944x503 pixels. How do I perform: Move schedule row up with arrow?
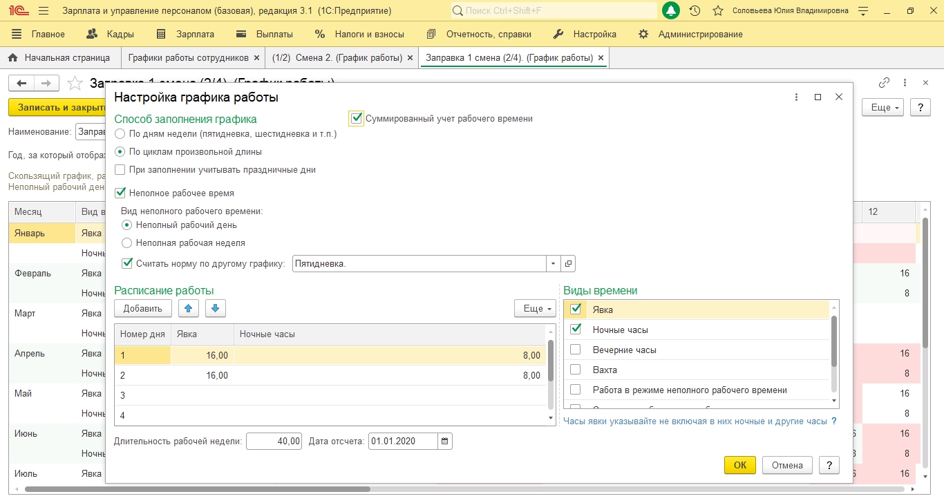point(189,308)
